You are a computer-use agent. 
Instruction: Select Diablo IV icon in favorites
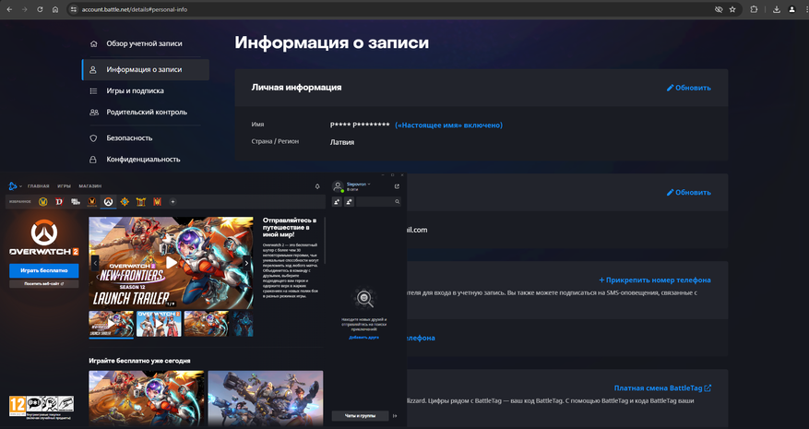tap(59, 202)
